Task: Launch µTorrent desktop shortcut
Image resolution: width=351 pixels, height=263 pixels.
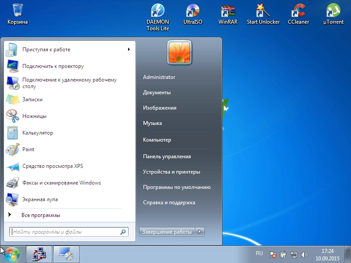Action: tap(333, 14)
